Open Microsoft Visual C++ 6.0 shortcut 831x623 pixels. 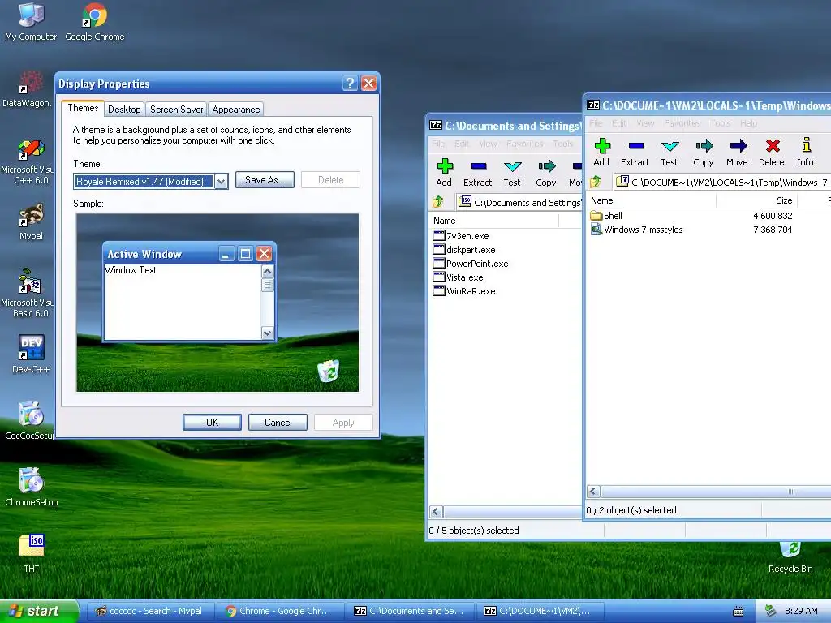point(28,161)
